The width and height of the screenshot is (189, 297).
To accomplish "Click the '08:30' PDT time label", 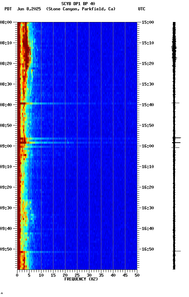I will click(6, 84).
